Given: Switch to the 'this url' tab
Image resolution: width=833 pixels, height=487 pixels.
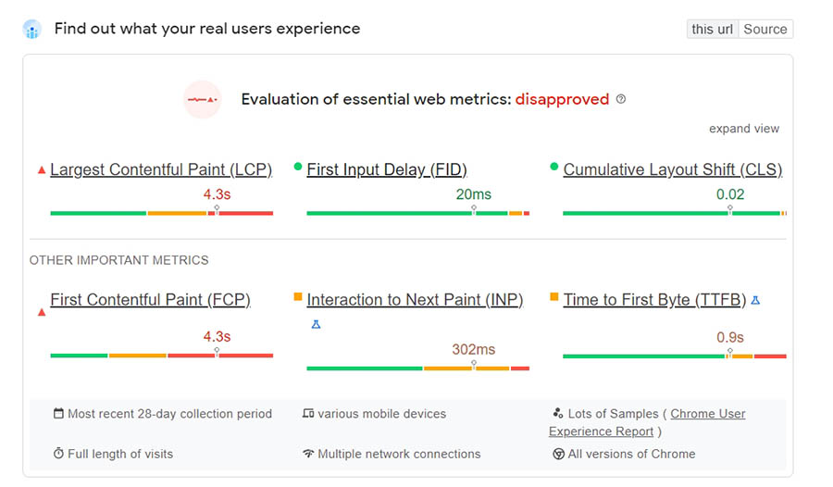Looking at the screenshot, I should (712, 29).
